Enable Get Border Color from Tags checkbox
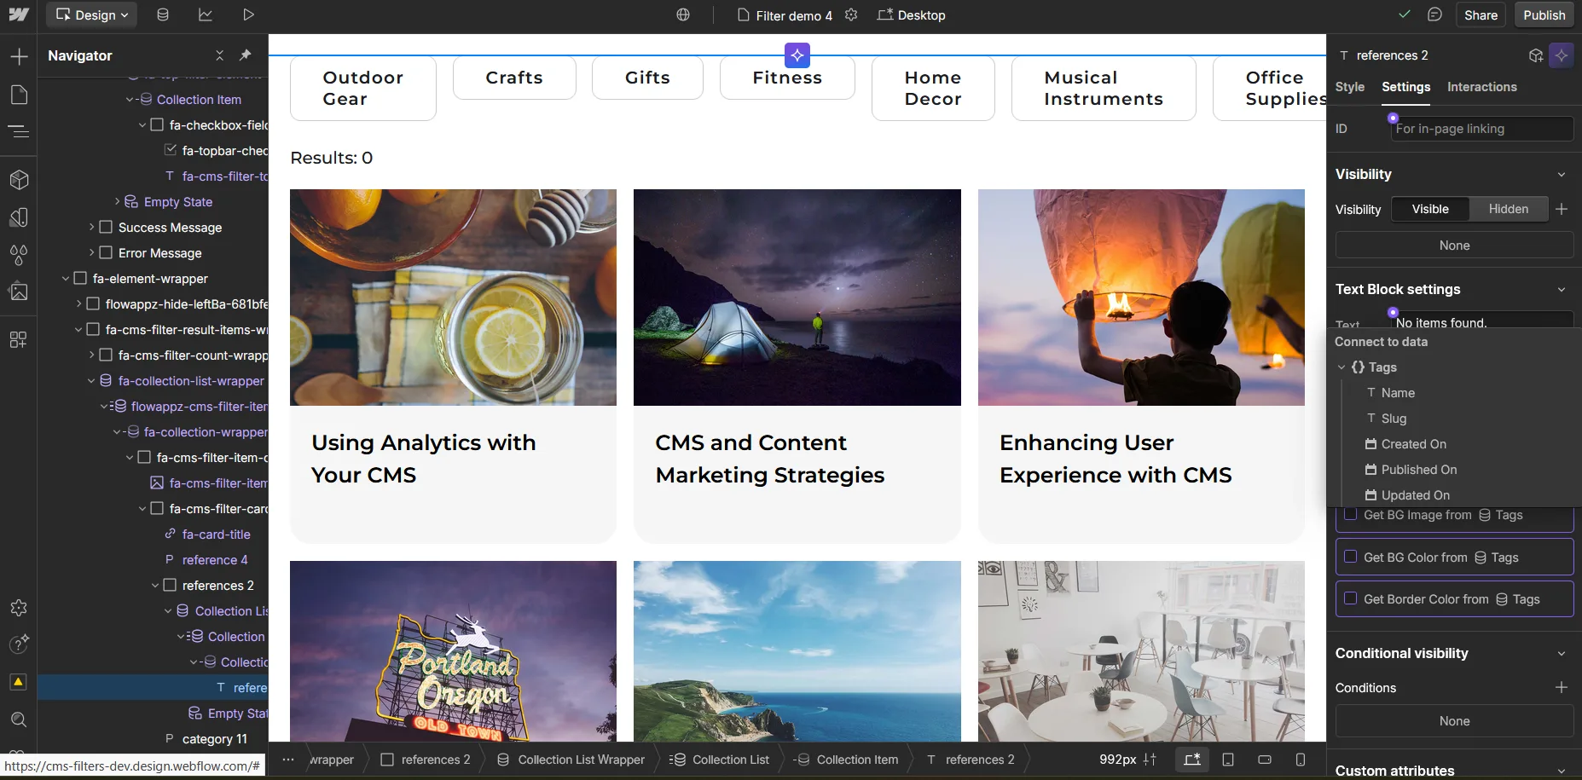The width and height of the screenshot is (1582, 780). point(1351,598)
